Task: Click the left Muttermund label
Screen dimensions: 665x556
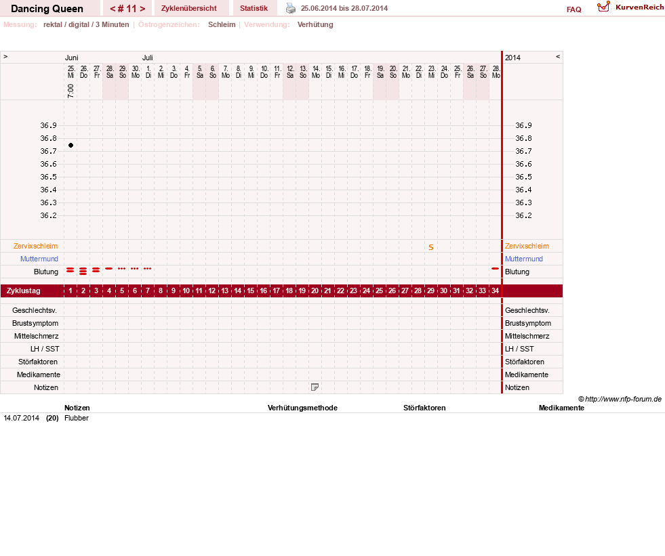Action: (x=39, y=259)
